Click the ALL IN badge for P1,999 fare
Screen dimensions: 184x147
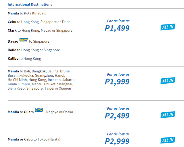[x=168, y=80]
